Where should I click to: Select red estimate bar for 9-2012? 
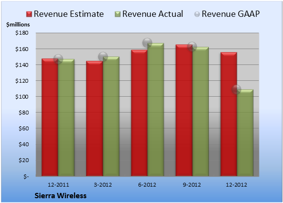pyautogui.click(x=184, y=110)
